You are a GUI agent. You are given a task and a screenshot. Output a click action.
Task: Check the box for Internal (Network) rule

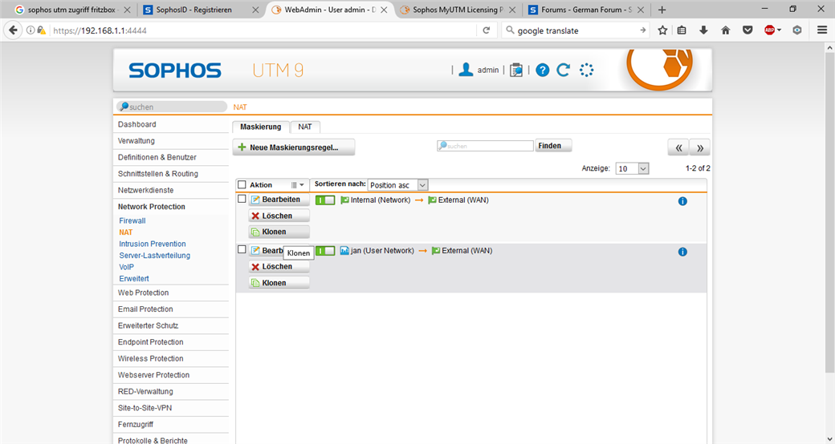point(242,199)
